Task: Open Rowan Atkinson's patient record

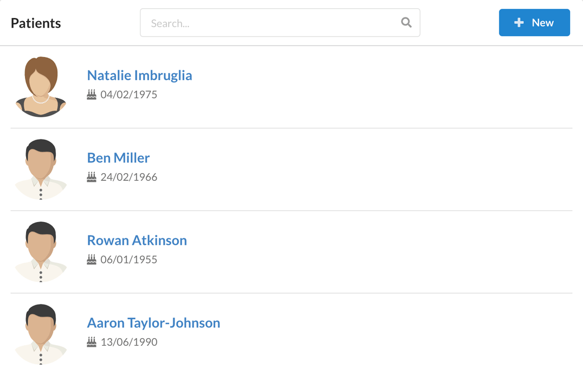Action: tap(137, 240)
